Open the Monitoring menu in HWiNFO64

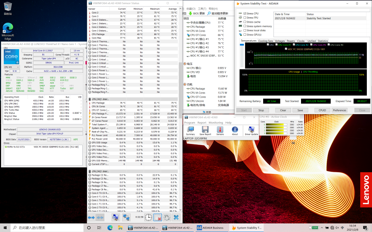tap(216, 123)
